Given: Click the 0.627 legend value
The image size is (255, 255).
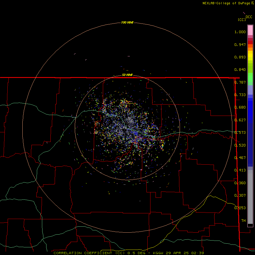Looking at the screenshot, I should 240,120.
